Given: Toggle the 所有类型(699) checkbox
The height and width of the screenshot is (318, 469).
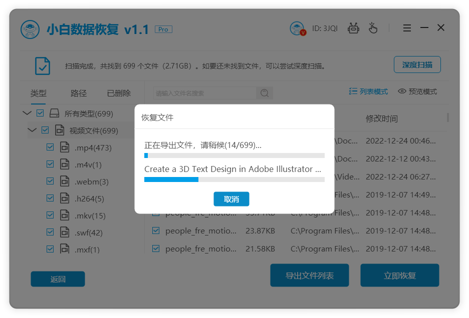Looking at the screenshot, I should (40, 113).
